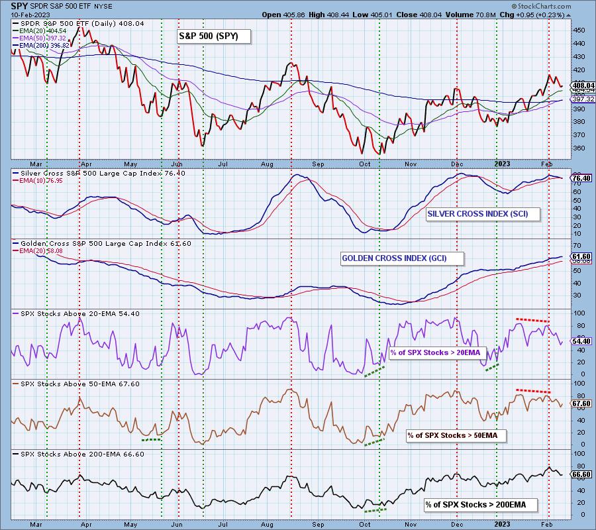Click the 360 label on the price axis
The width and height of the screenshot is (596, 530).
[x=579, y=148]
